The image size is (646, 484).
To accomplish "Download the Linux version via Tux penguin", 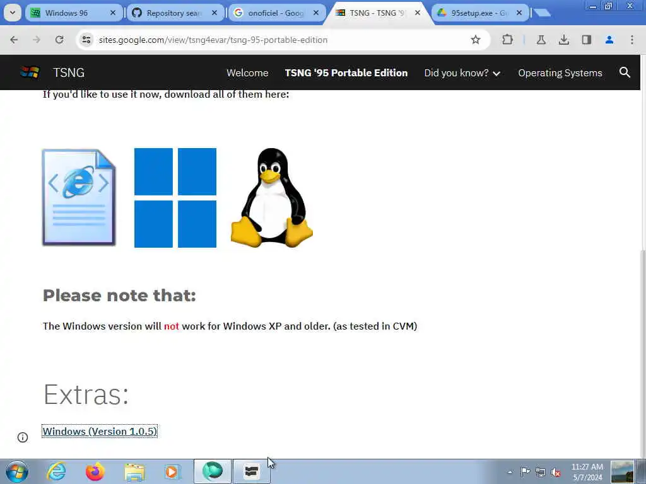I will [x=271, y=197].
